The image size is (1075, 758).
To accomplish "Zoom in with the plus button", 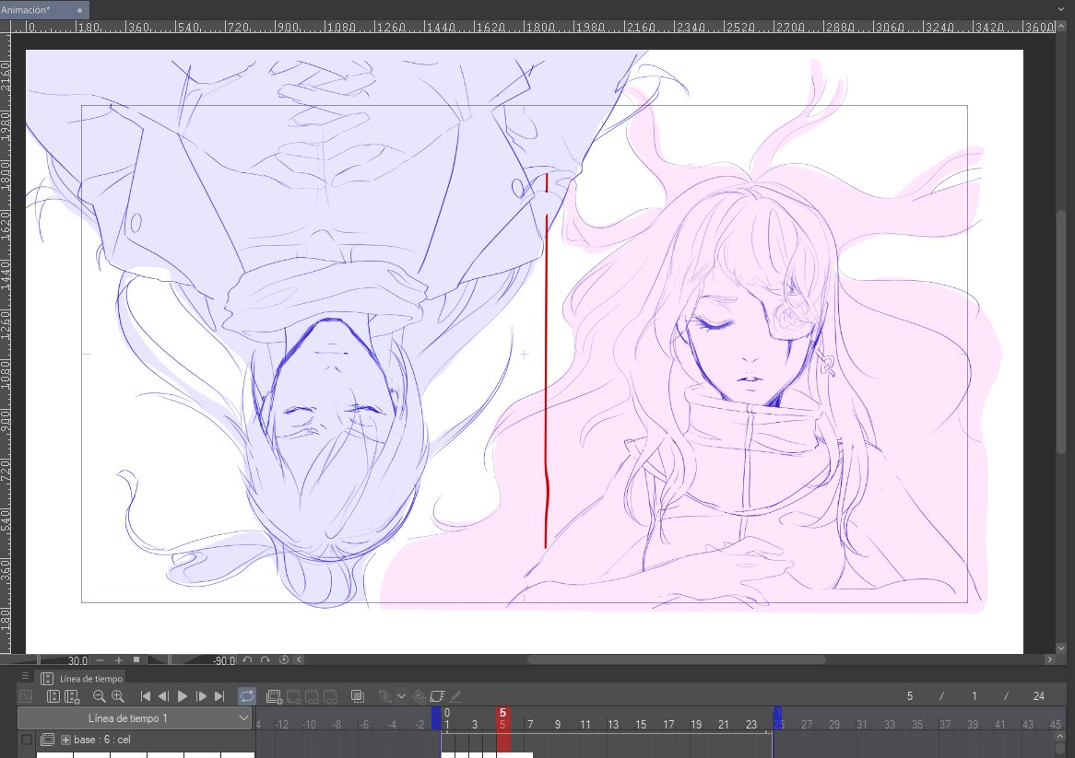I will 119,660.
